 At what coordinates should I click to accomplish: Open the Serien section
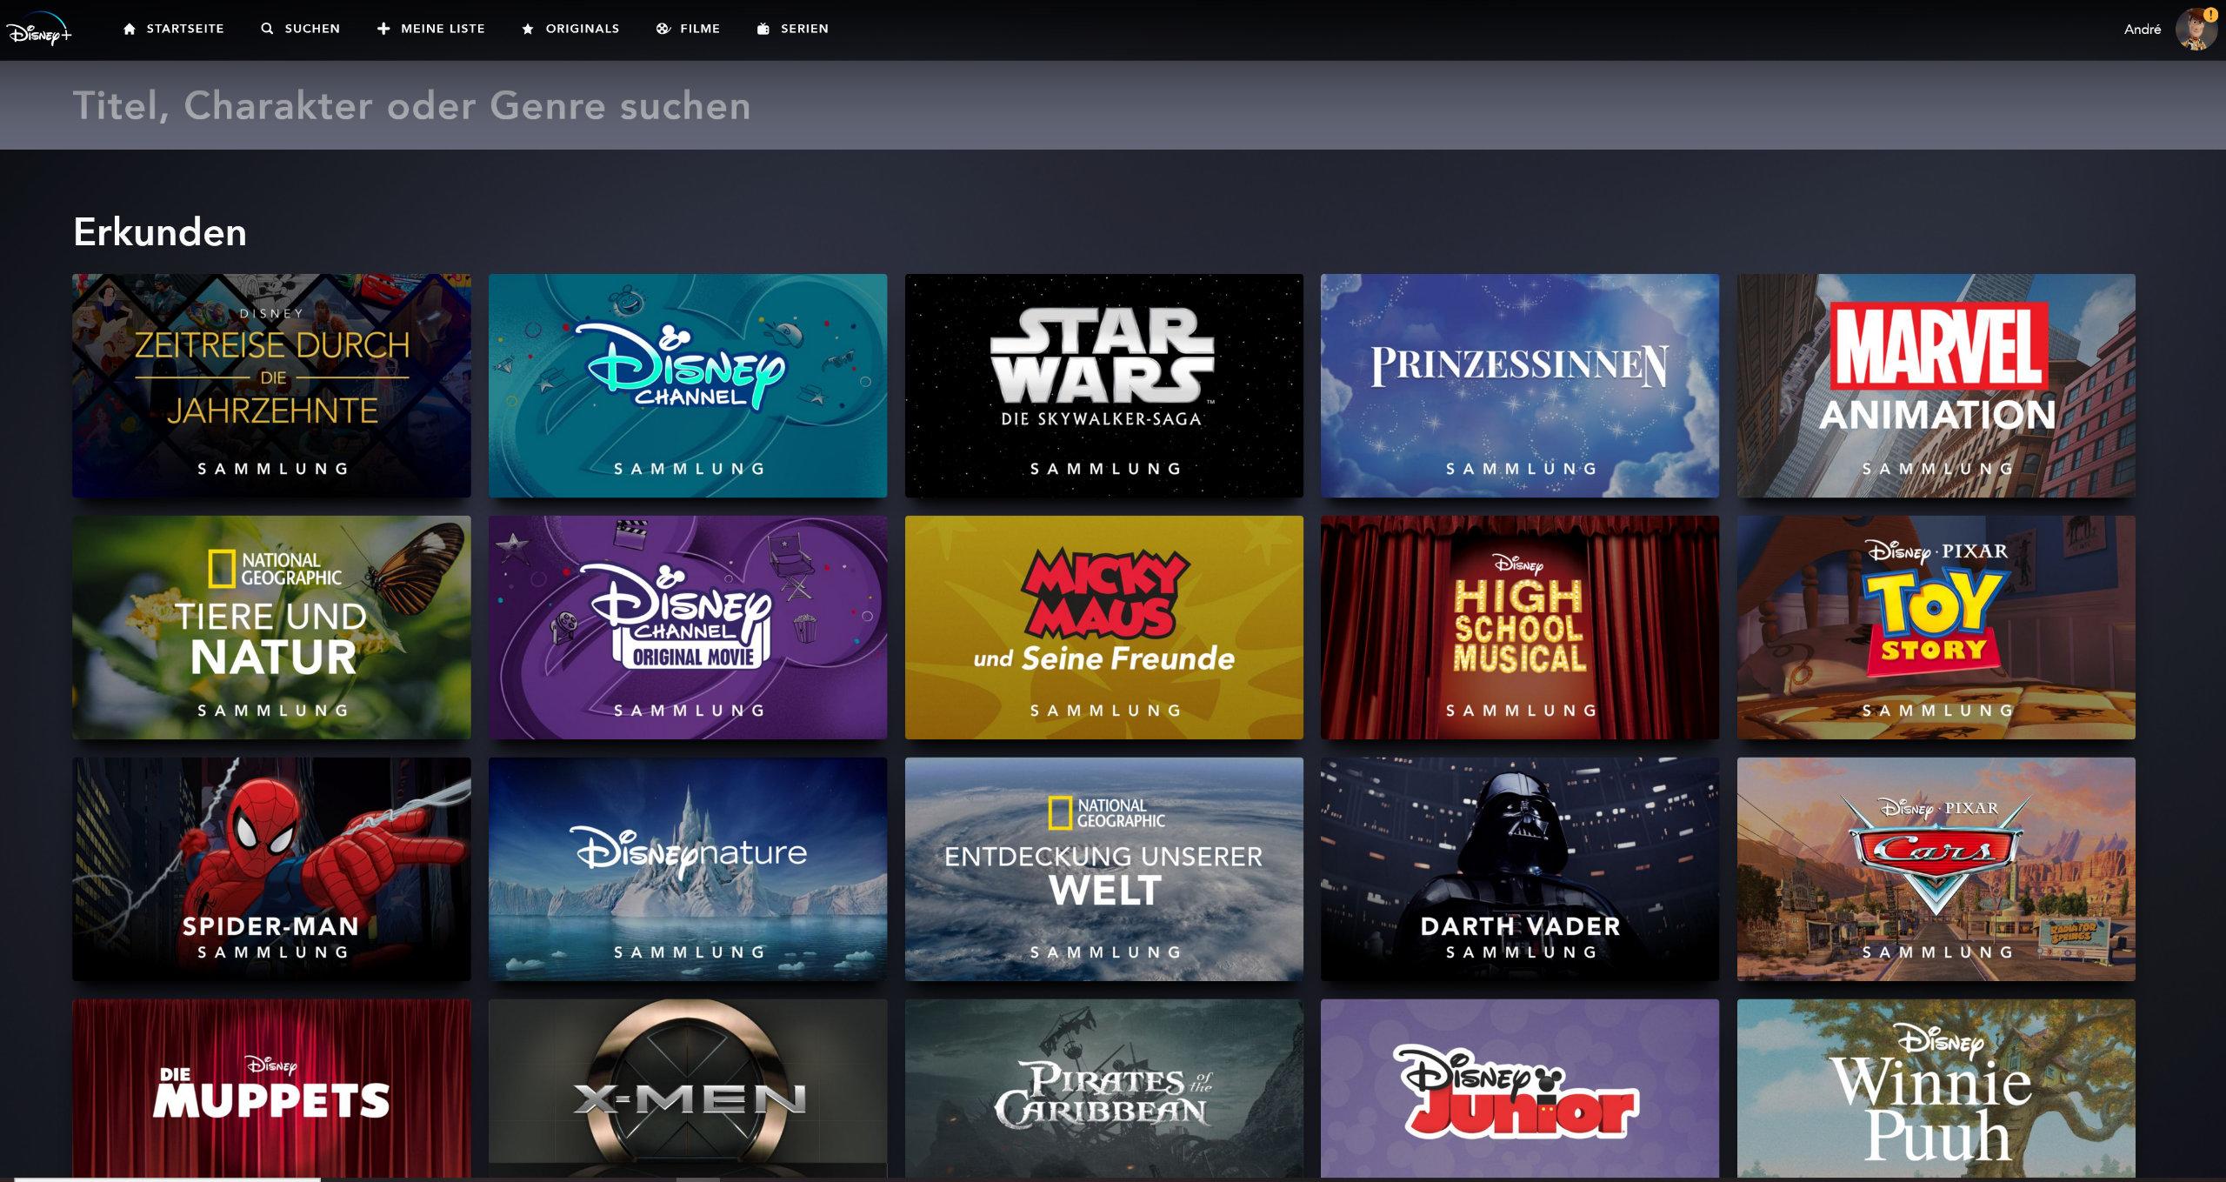tap(804, 29)
